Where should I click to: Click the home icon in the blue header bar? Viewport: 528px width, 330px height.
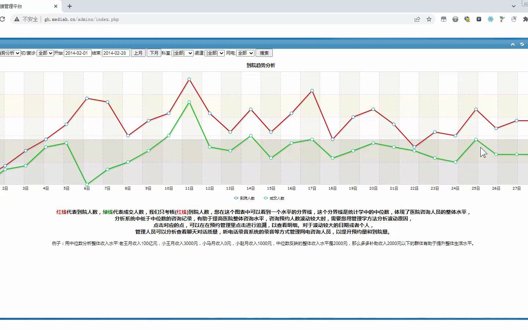click(513, 44)
